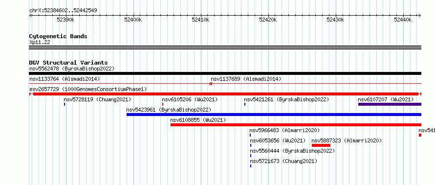Open the nsv5562478 (ByrskaBishop2022) label
The width and height of the screenshot is (435, 185).
point(72,69)
